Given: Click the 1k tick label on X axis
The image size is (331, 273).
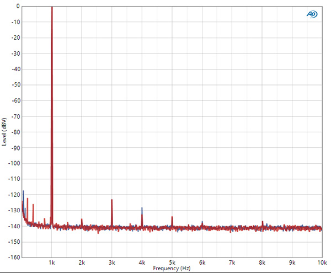Looking at the screenshot, I should click(x=52, y=263).
